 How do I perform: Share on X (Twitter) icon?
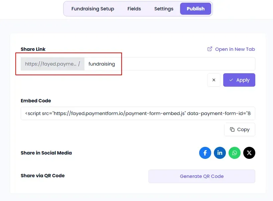[x=249, y=153]
